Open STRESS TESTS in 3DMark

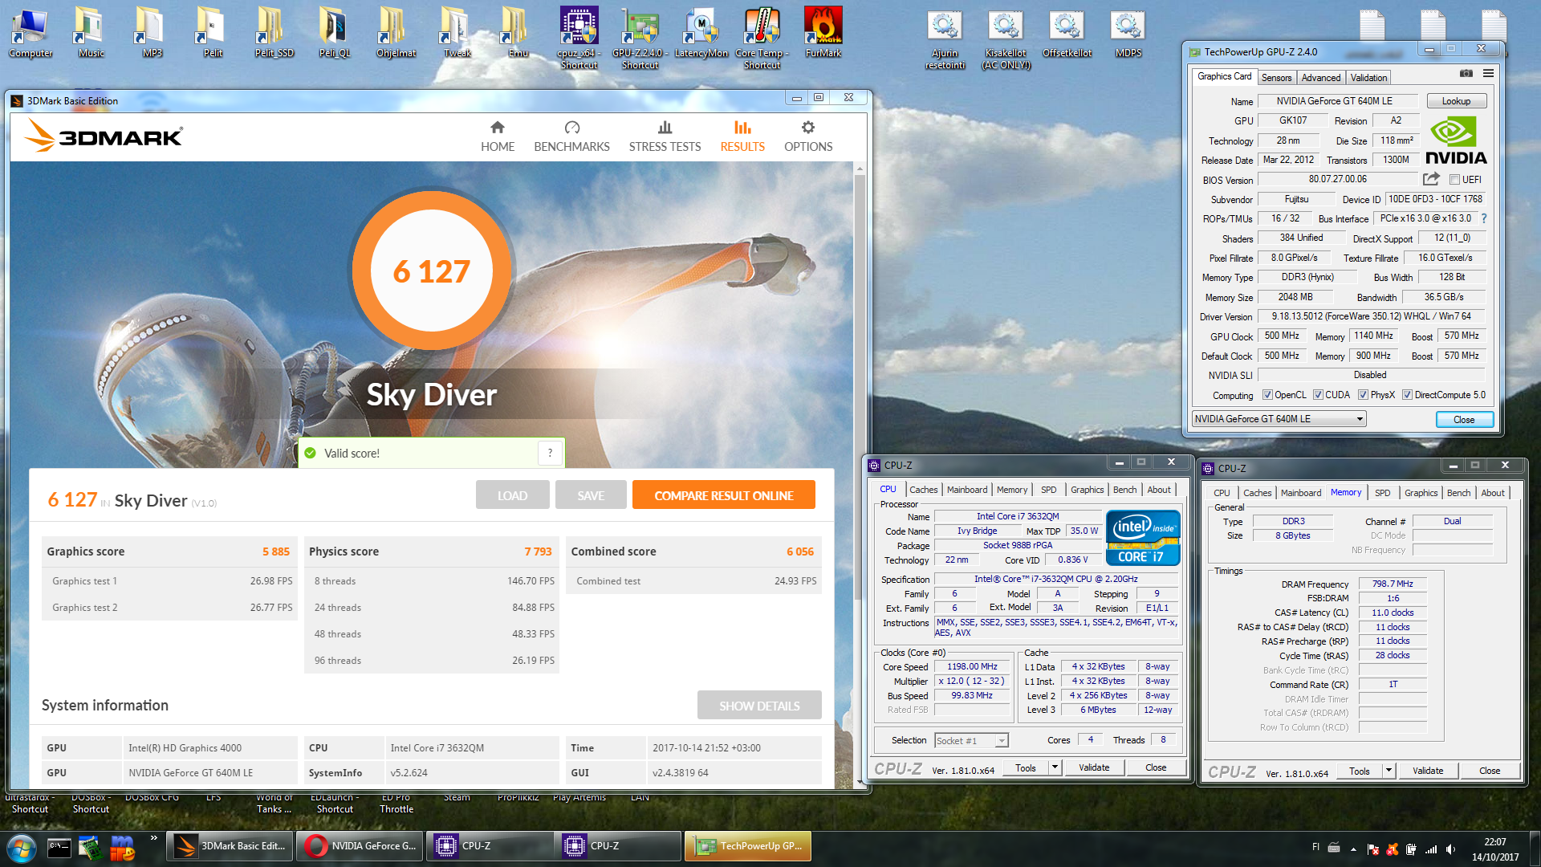coord(665,136)
